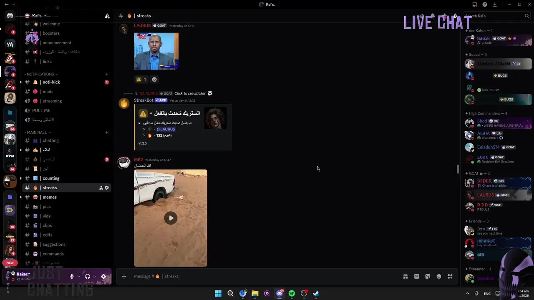Open the commands channel
Viewport: 534px width, 300px height.
click(67, 254)
